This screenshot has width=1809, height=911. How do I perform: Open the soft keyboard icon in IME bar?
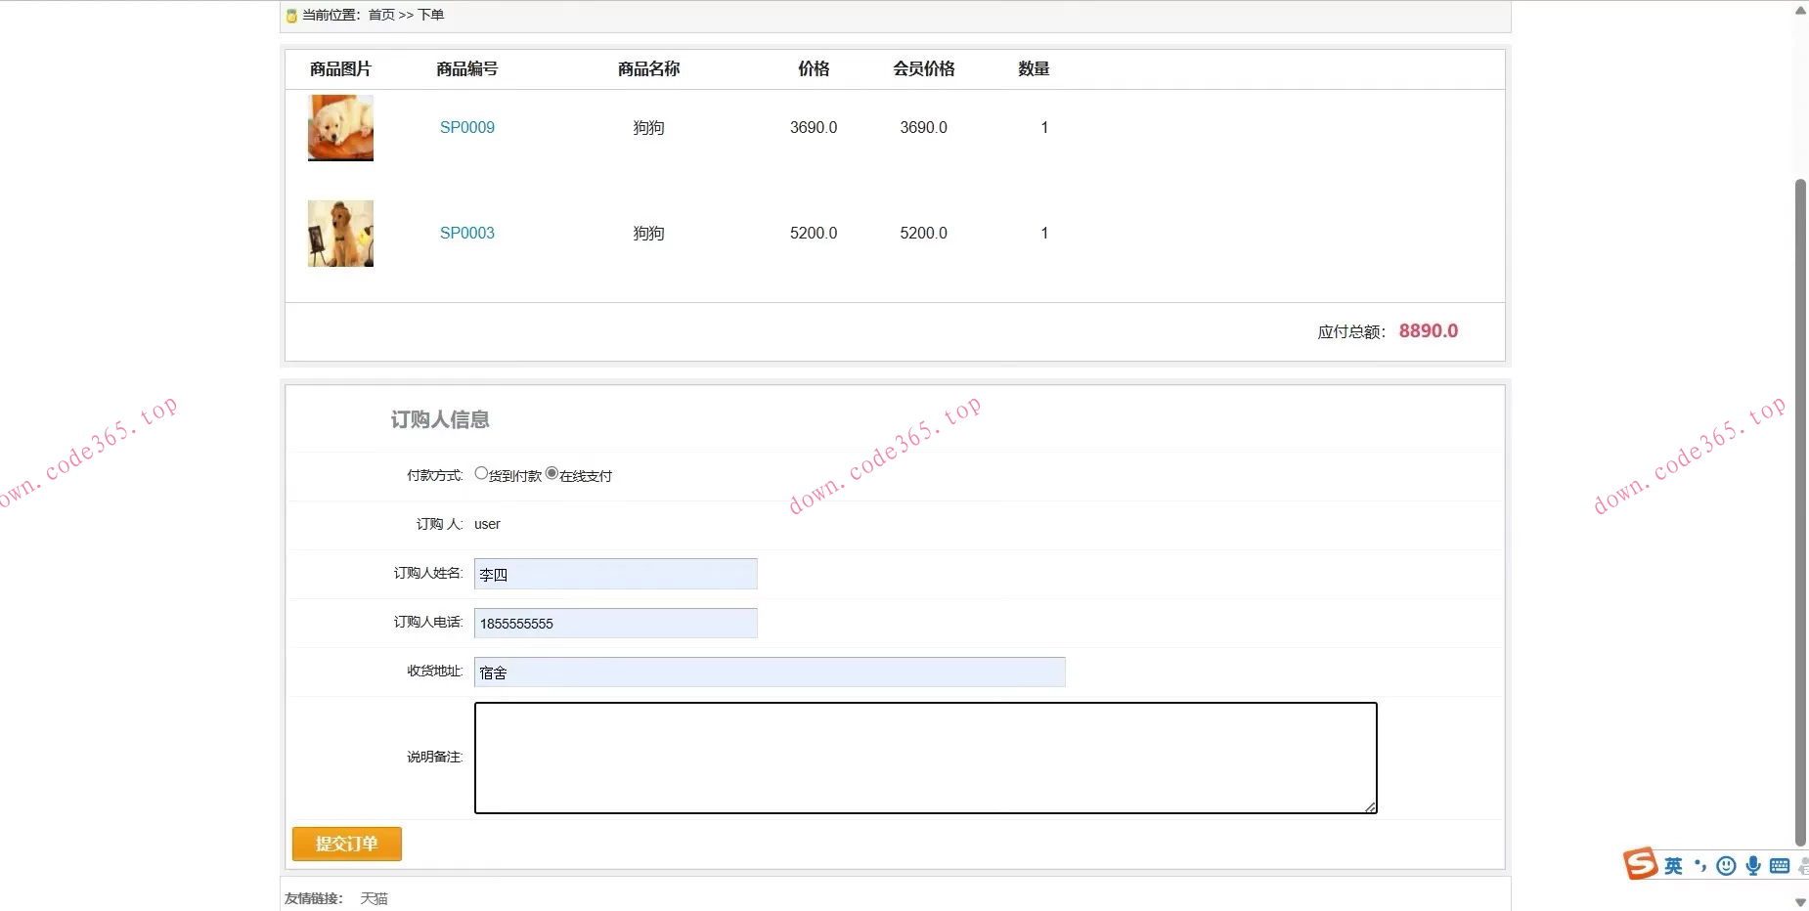click(1780, 866)
